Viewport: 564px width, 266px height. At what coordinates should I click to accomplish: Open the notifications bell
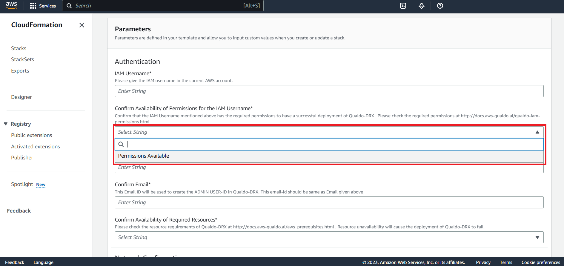[x=422, y=6]
